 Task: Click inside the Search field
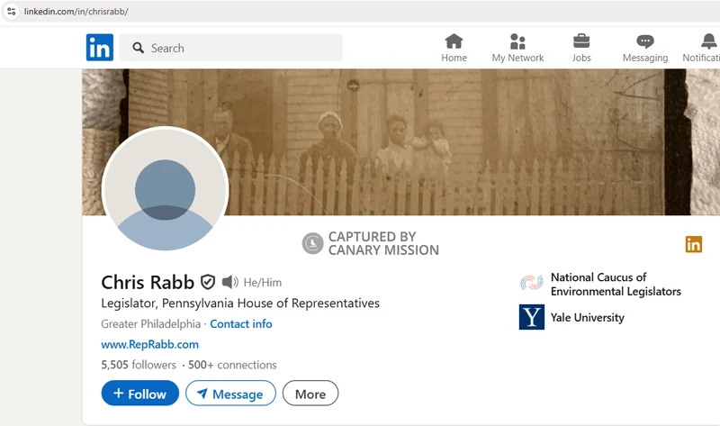click(238, 48)
